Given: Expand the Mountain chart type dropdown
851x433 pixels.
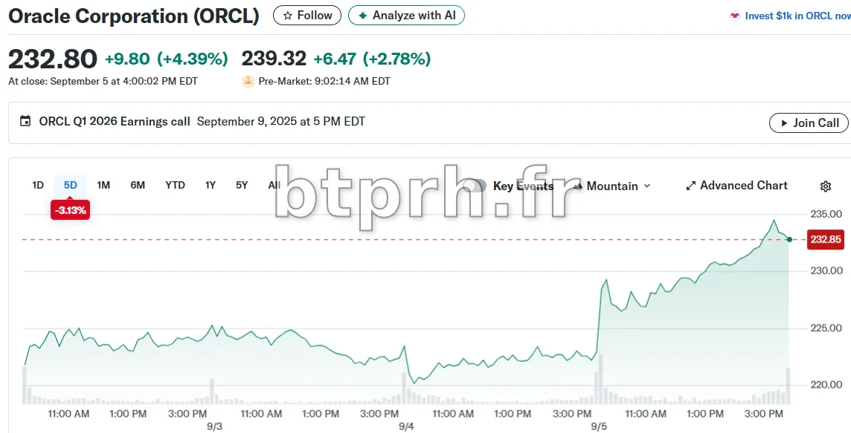Looking at the screenshot, I should point(617,186).
